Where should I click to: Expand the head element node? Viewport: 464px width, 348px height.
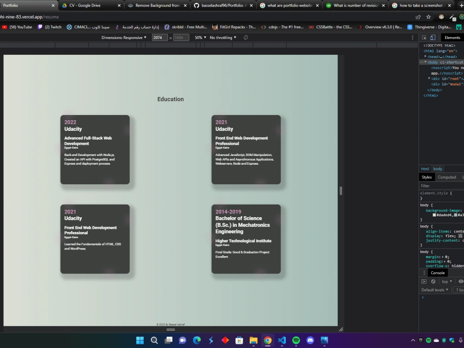[x=425, y=57]
